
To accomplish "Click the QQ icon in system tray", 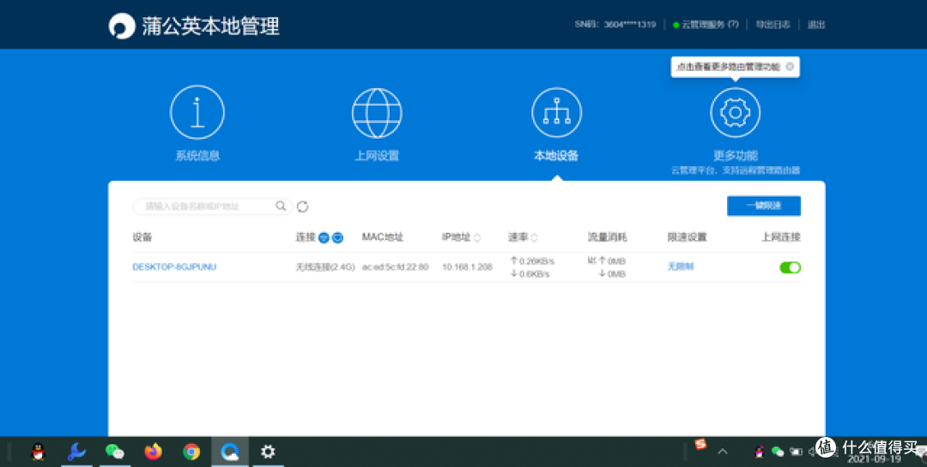I will tap(760, 452).
